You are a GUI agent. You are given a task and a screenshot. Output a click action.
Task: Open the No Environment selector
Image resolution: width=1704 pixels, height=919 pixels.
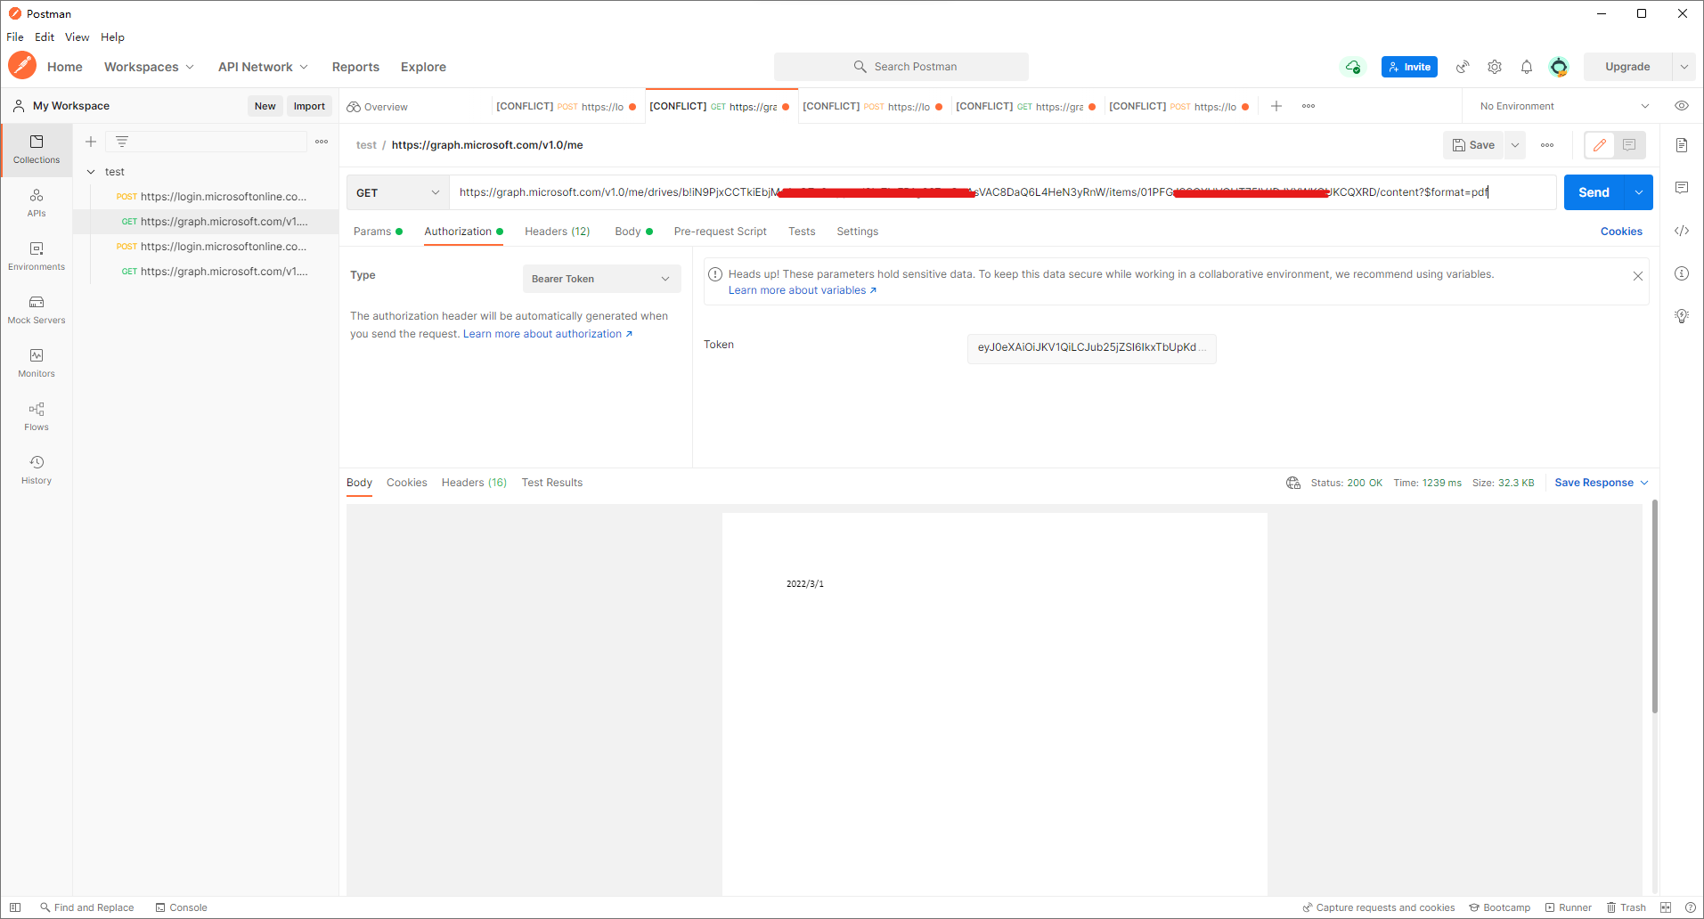(x=1563, y=106)
